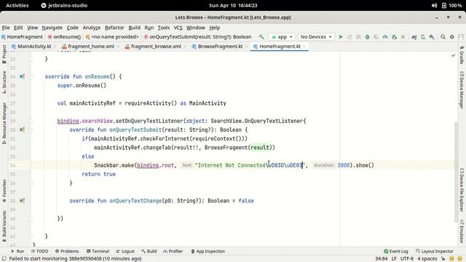Screen dimensions: 466x262
Task: Open the Logcat tool window
Action: pos(125,251)
